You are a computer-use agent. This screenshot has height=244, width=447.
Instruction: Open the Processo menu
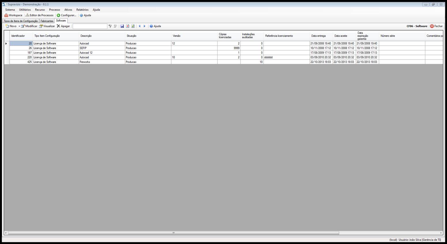click(x=55, y=10)
